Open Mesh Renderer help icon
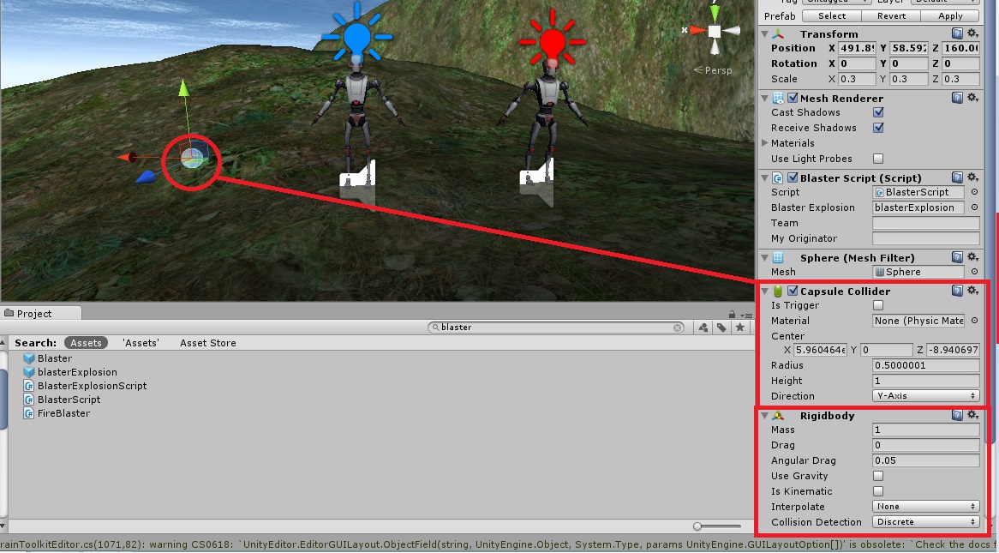Screen dimensions: 999x553 [957, 98]
